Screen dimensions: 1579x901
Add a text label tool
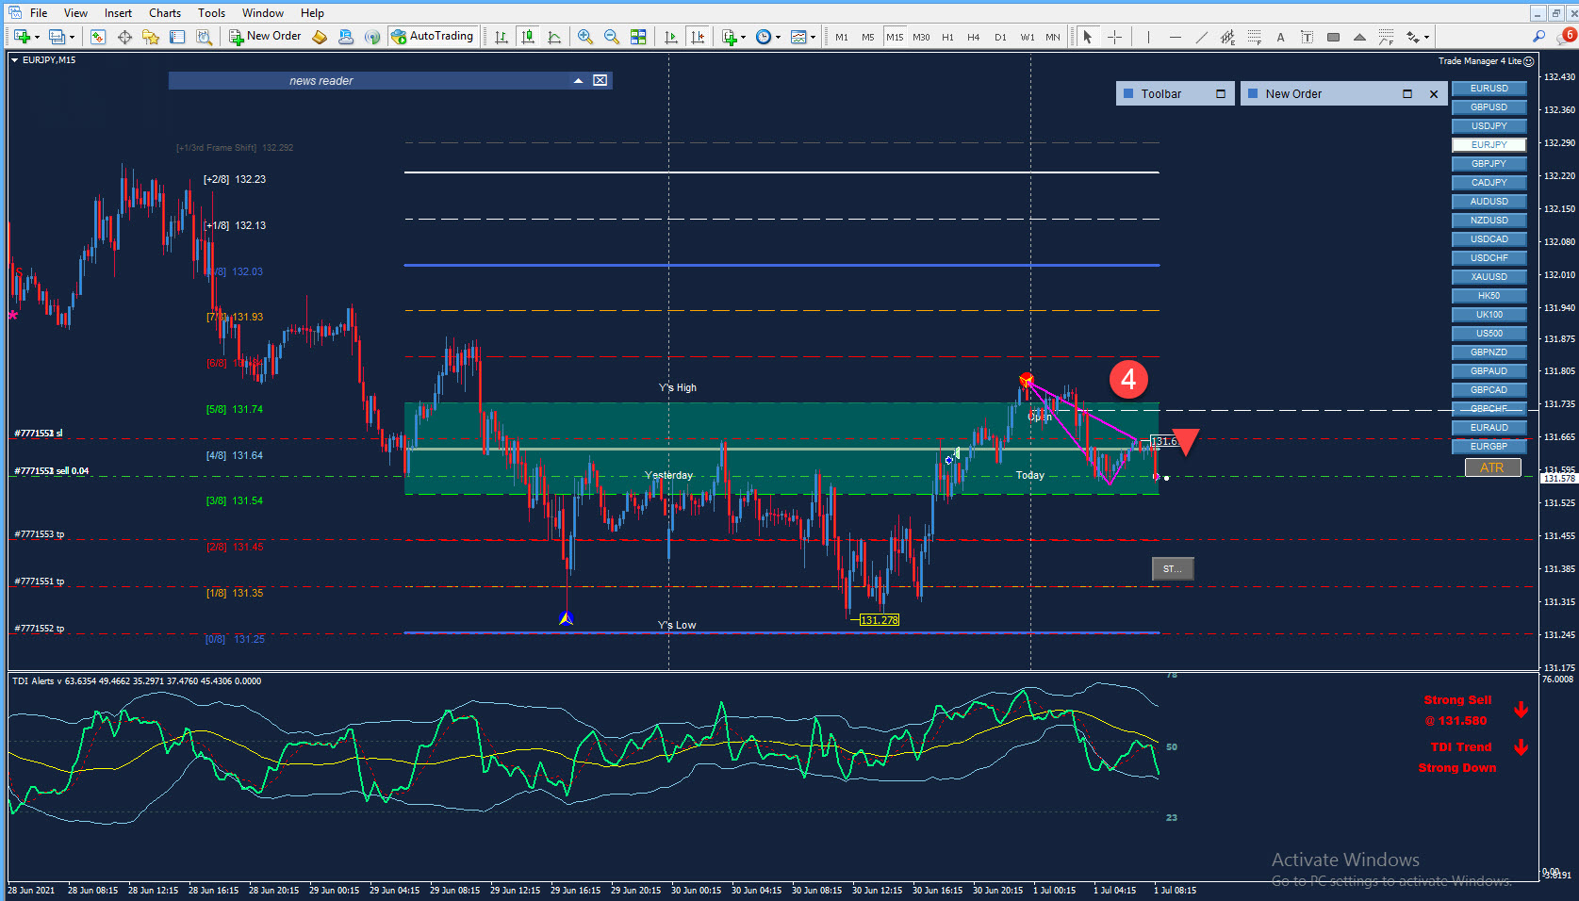pos(1280,37)
